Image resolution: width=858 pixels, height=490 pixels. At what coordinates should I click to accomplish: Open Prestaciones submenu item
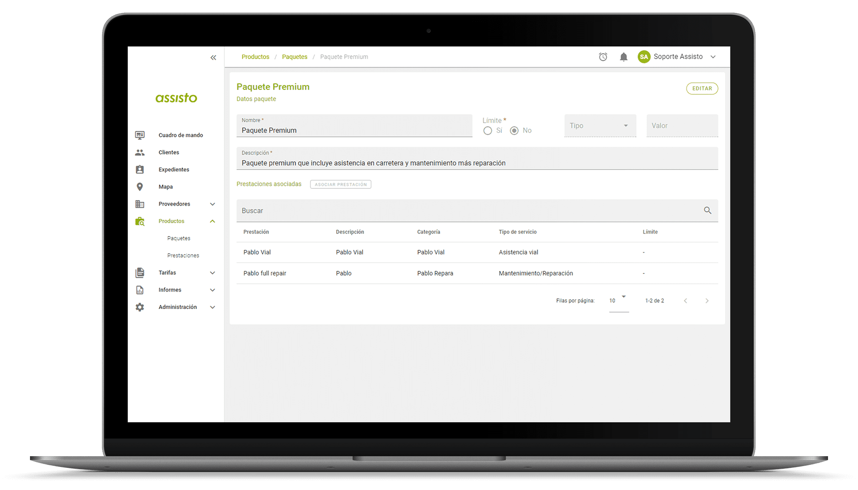[183, 256]
